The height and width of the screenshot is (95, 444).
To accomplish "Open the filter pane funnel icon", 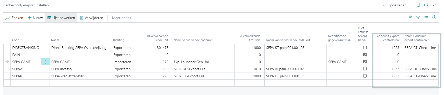I will (x=418, y=17).
